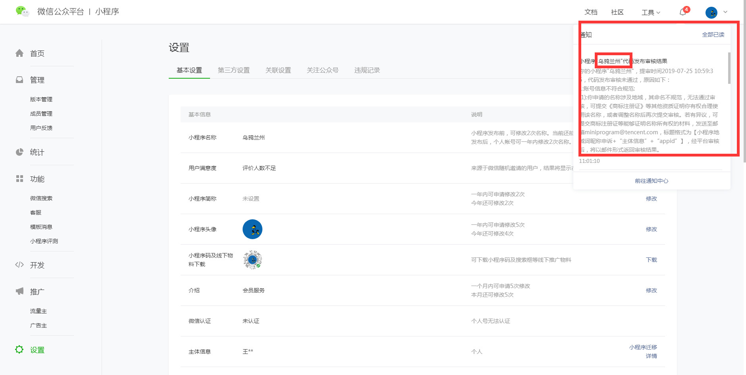Click the 推广 megaphone icon
Viewport: 746px width, 375px height.
[19, 292]
